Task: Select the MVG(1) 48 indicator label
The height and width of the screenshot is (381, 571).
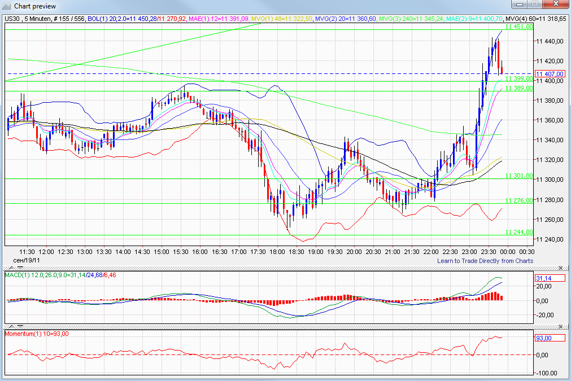Action: pos(282,19)
